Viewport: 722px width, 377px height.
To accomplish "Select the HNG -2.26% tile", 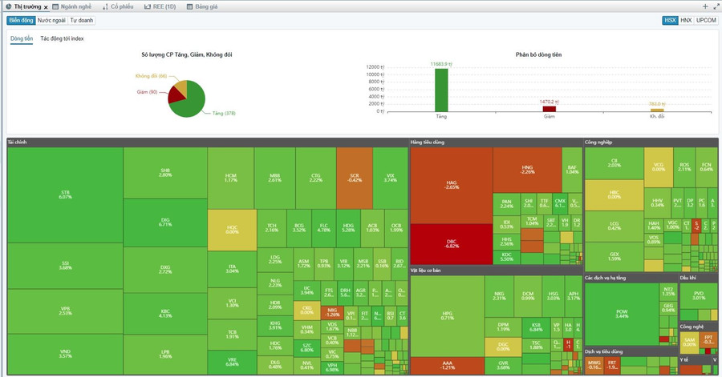I will tap(527, 170).
